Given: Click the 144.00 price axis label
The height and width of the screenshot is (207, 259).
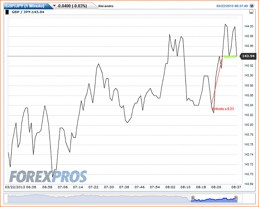Looking at the screenshot, I should click(249, 26).
